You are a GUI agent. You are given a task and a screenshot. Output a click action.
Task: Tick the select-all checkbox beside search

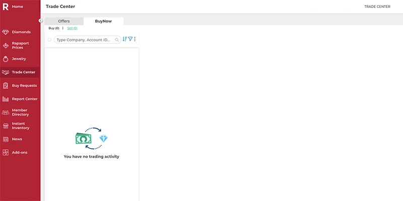(x=49, y=39)
